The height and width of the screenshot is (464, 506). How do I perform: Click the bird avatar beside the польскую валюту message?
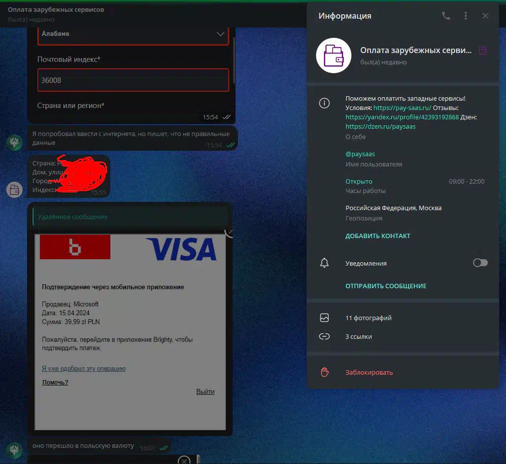click(15, 450)
